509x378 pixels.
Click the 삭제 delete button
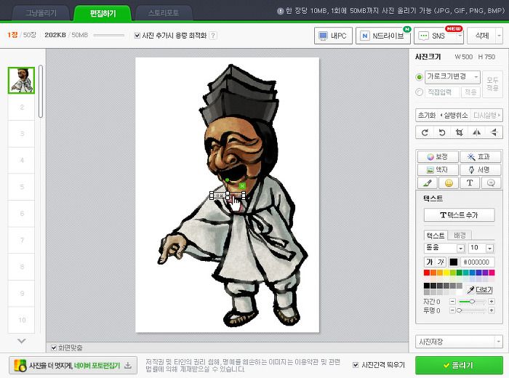pyautogui.click(x=481, y=36)
